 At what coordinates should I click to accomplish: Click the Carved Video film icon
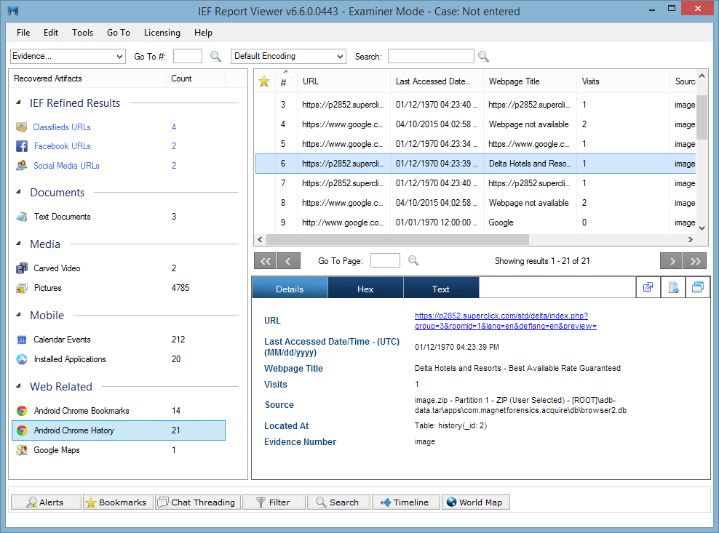[22, 268]
